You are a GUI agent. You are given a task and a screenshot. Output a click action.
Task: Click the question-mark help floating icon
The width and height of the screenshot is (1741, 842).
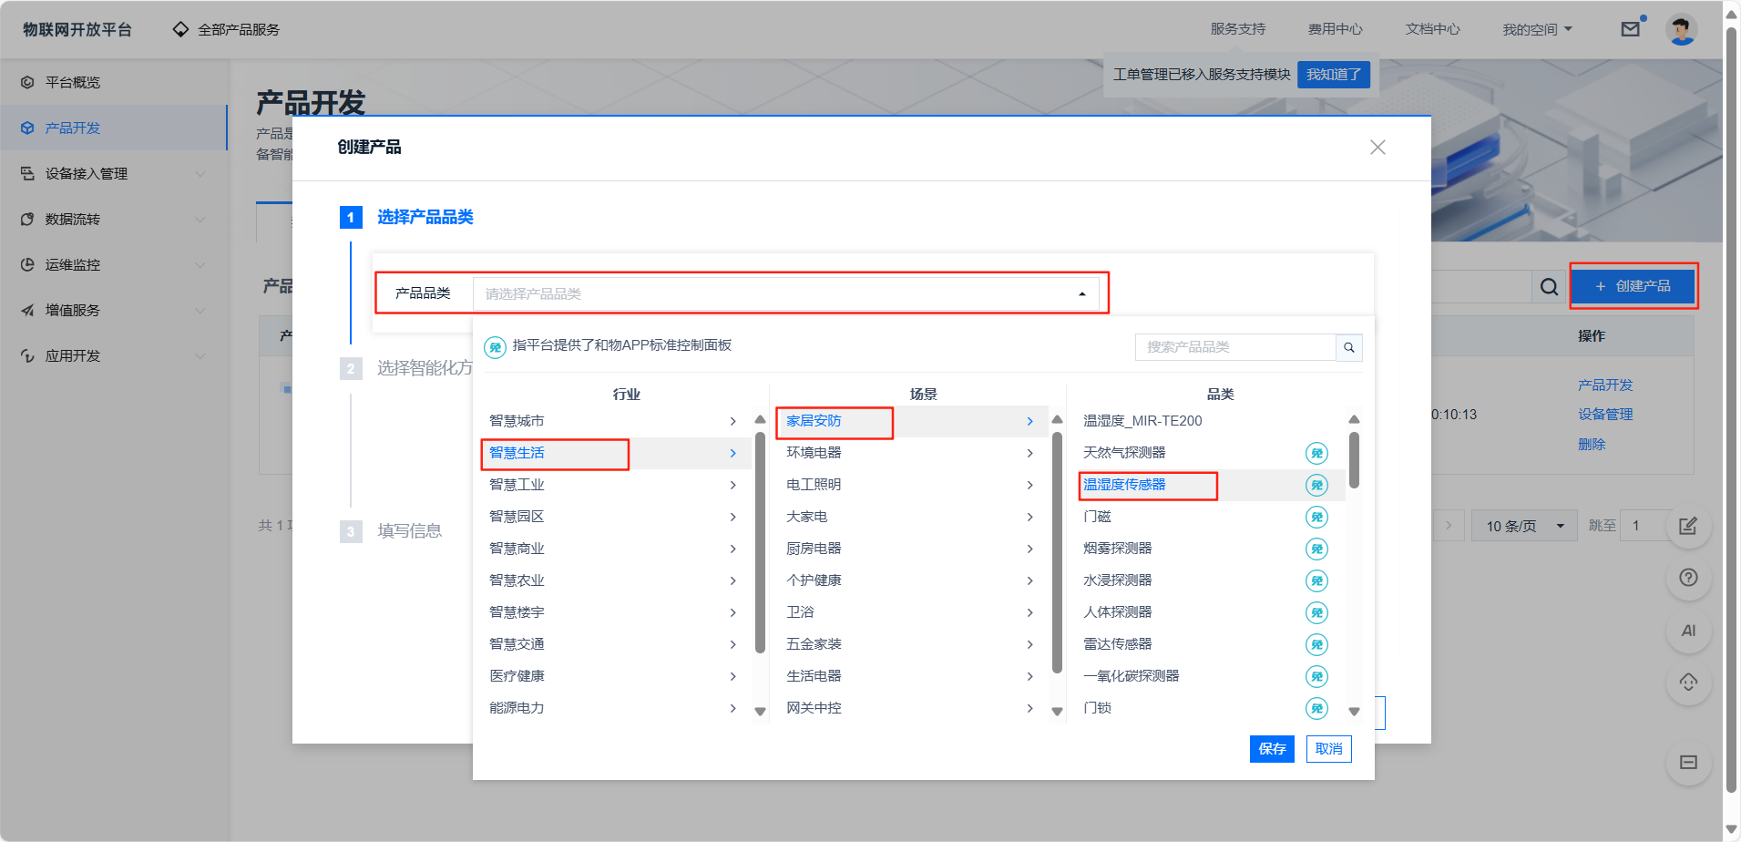pyautogui.click(x=1688, y=577)
